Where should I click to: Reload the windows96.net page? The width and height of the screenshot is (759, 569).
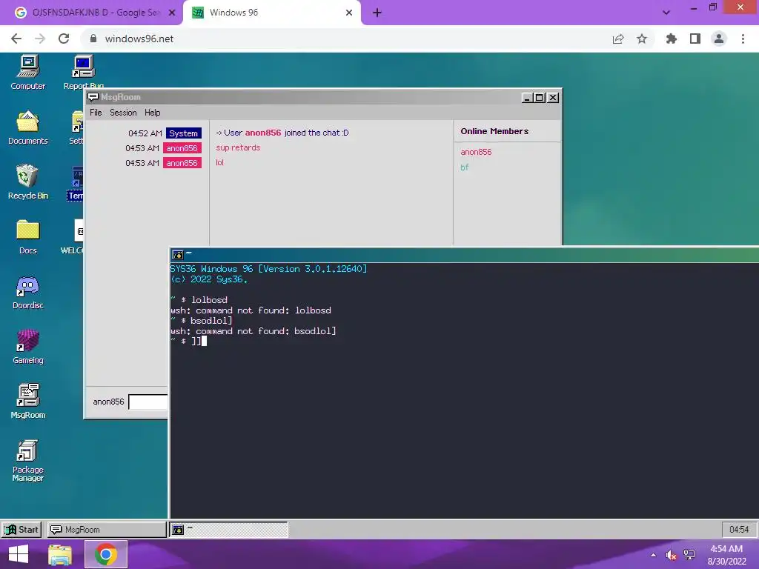pos(64,39)
